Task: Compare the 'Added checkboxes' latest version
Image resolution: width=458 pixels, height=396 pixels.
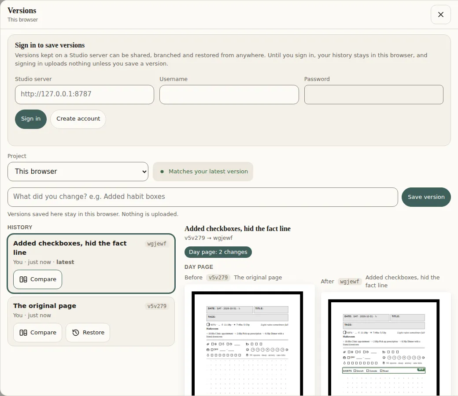Action: 38,279
